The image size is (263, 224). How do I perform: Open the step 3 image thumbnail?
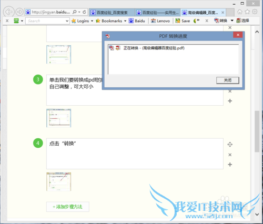[59, 118]
